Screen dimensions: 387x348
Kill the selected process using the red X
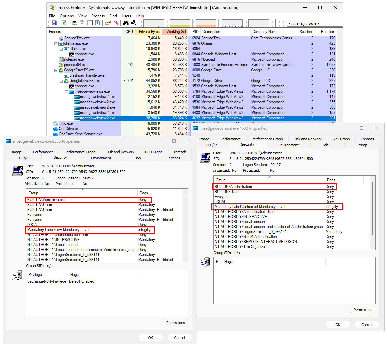[x=116, y=23]
